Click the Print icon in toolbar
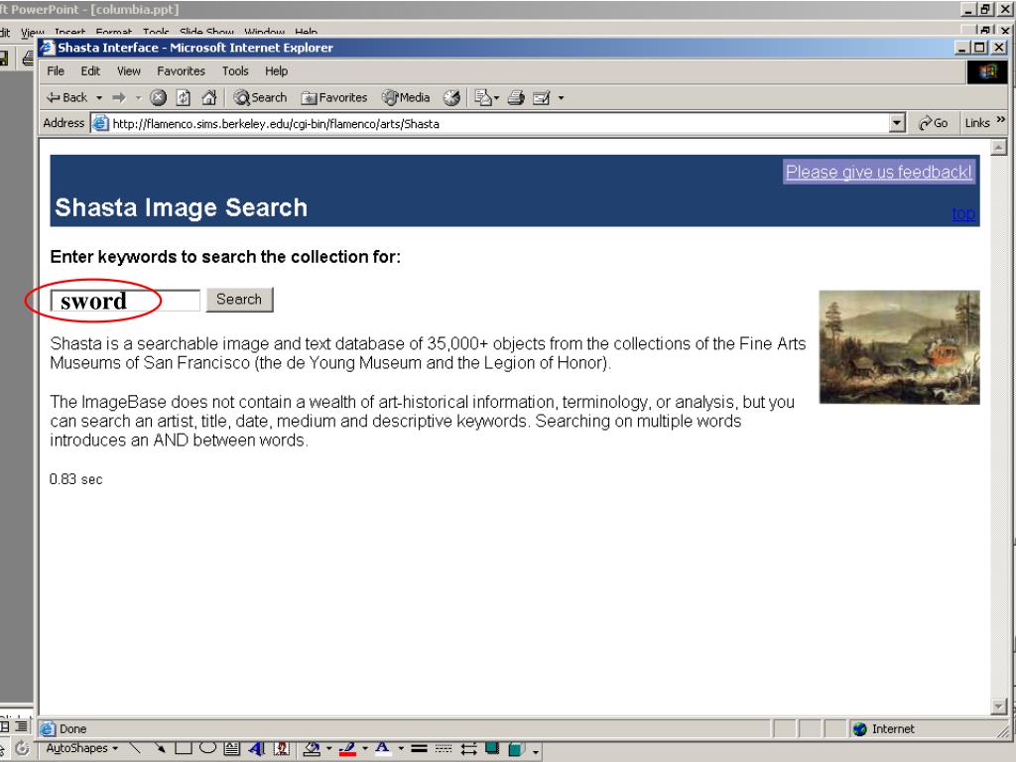Screen dimensions: 1016x762 516,98
